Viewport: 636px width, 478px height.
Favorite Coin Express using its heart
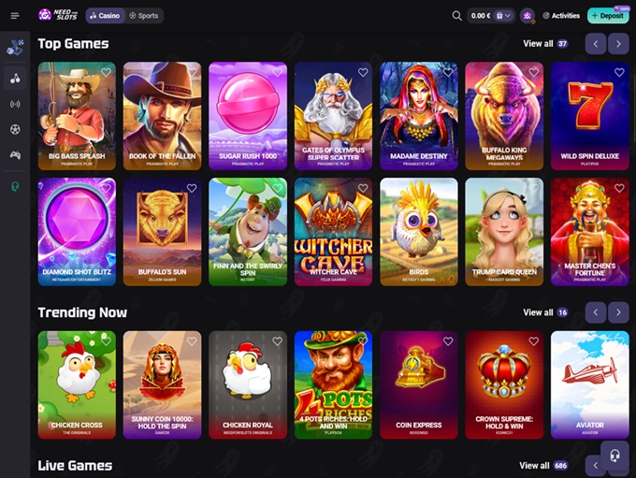(448, 341)
